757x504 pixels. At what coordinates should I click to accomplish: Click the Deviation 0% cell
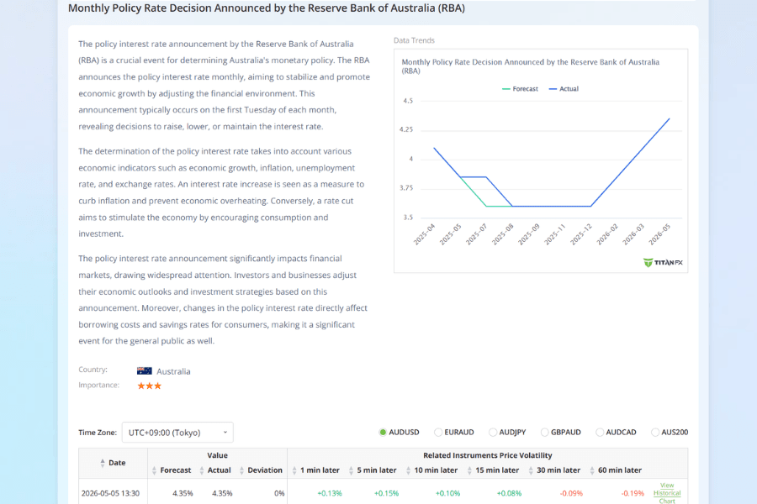tap(279, 493)
